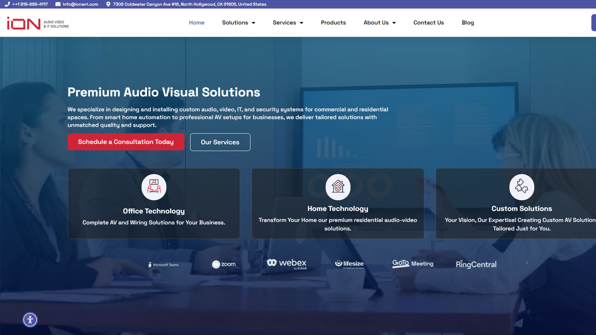596x335 pixels.
Task: Open the Contact Us page
Action: (x=428, y=23)
